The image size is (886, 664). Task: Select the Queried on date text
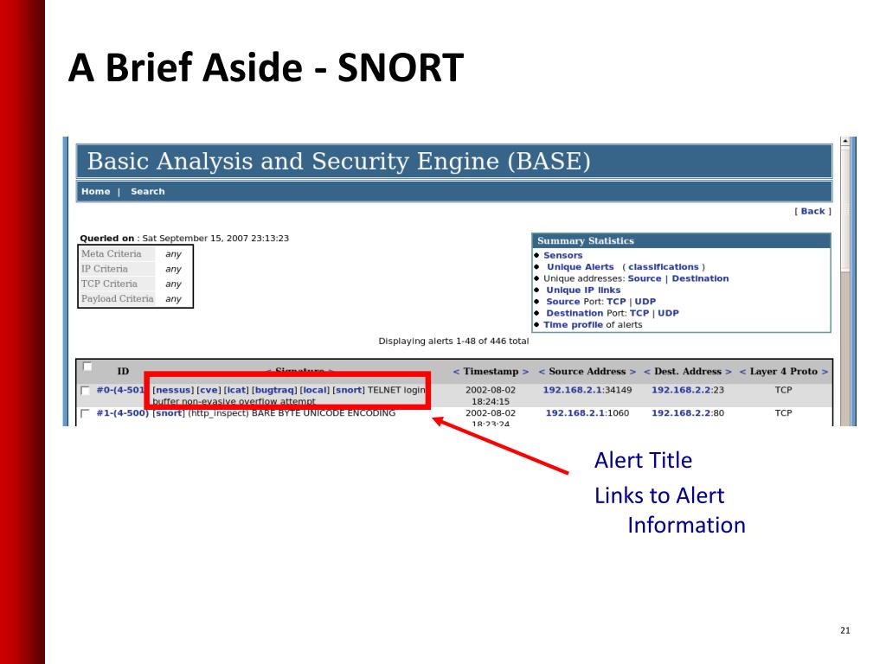click(x=184, y=239)
